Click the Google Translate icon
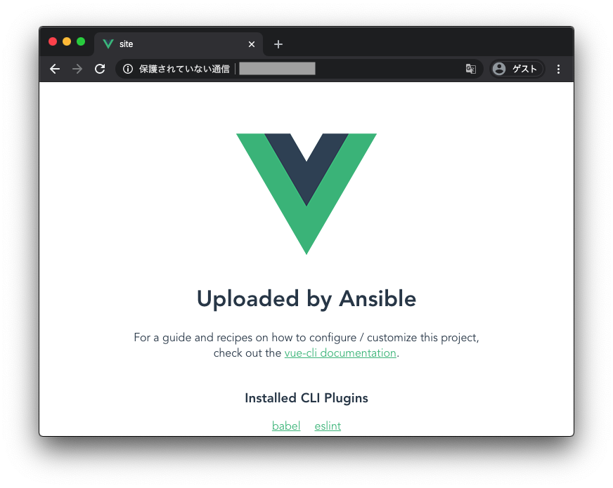 (x=471, y=69)
